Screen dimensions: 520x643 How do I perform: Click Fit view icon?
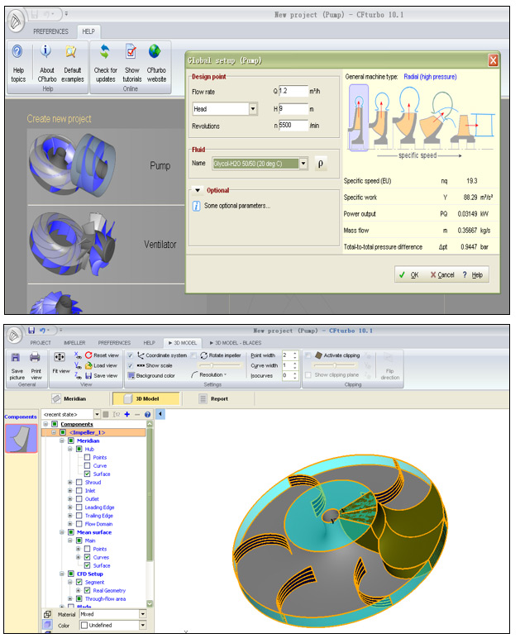60,358
